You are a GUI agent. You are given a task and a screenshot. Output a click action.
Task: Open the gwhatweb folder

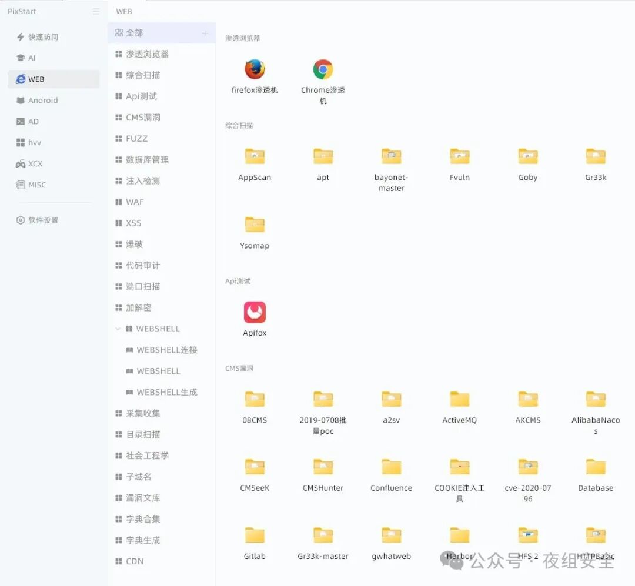(x=391, y=535)
